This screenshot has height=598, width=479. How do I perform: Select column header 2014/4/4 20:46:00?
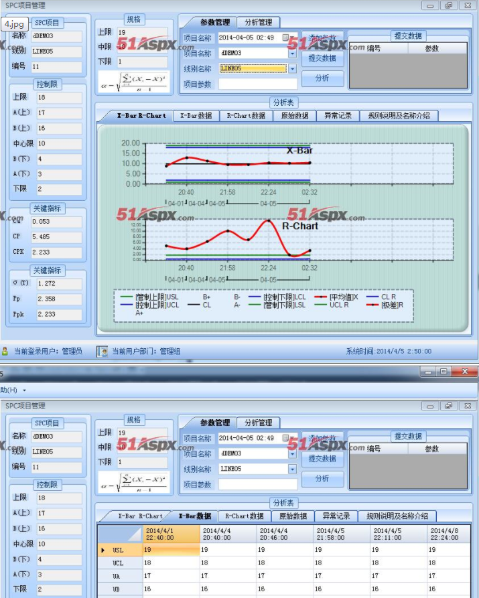(x=285, y=534)
